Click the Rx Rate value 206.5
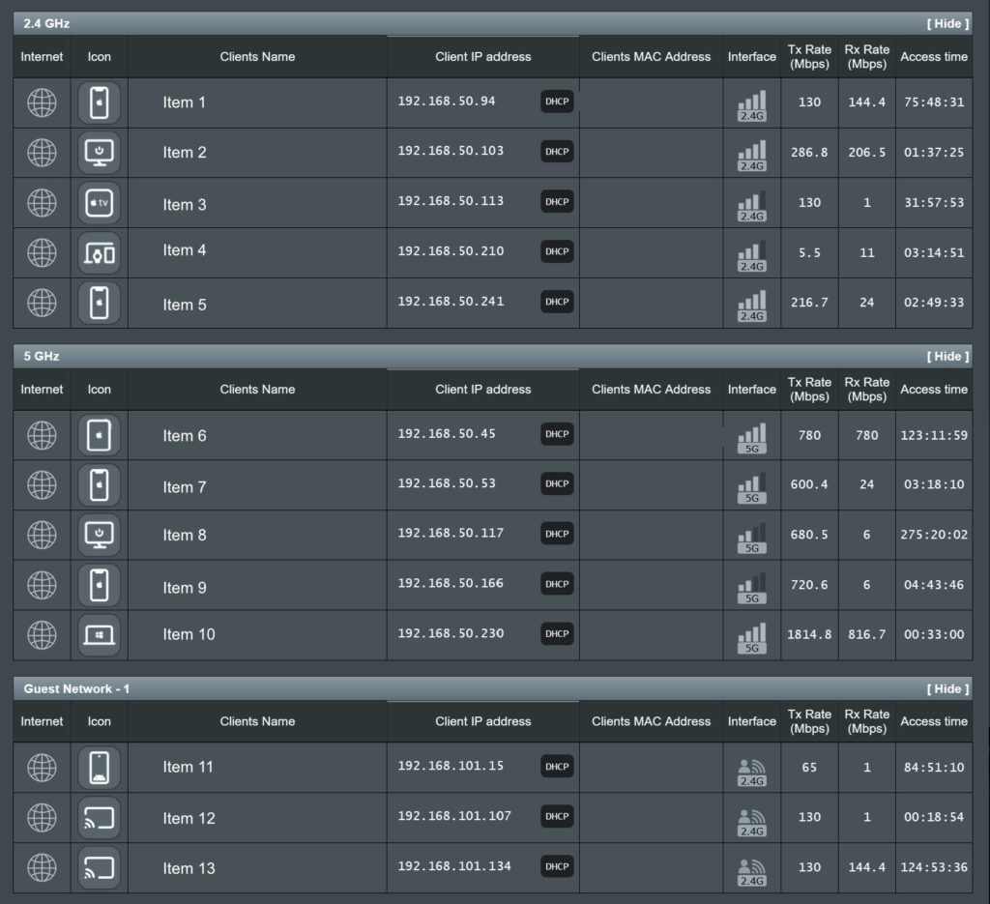This screenshot has height=904, width=990. (x=867, y=152)
